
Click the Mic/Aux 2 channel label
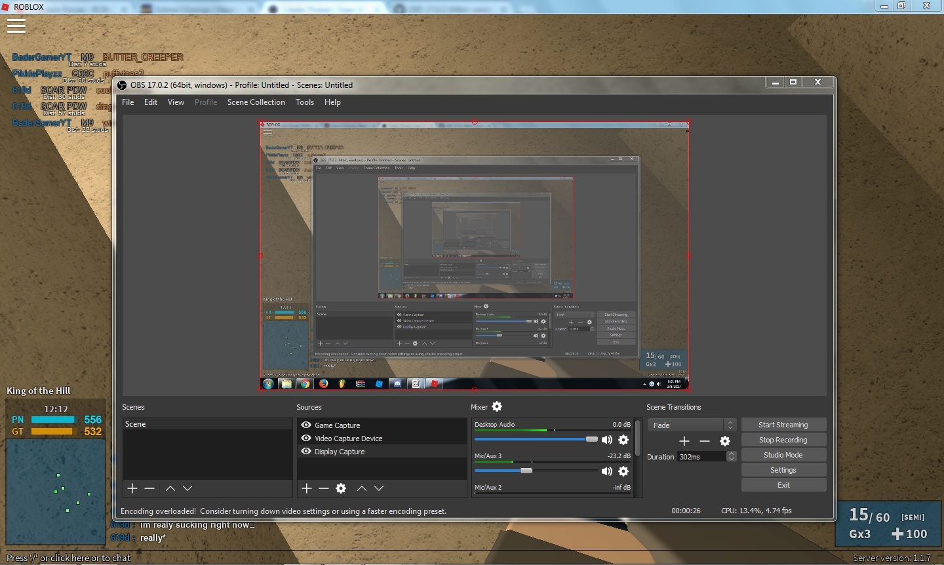488,488
